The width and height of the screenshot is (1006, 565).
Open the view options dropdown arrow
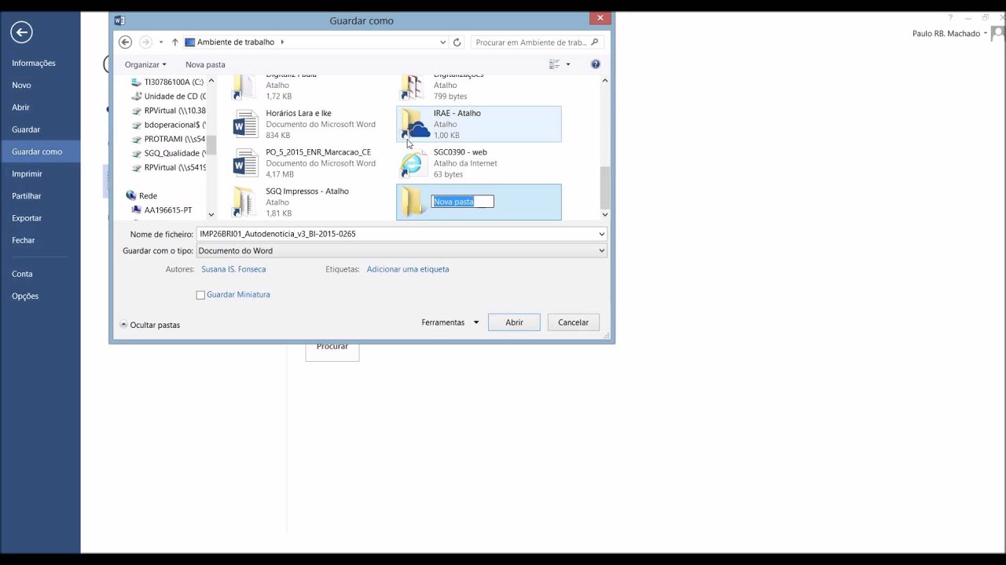coord(568,64)
